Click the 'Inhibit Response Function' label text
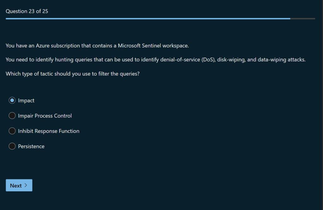Screen dimensions: 323x210 (x=49, y=131)
